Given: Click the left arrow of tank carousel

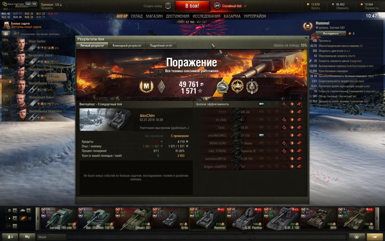Looking at the screenshot, I should tap(38, 219).
